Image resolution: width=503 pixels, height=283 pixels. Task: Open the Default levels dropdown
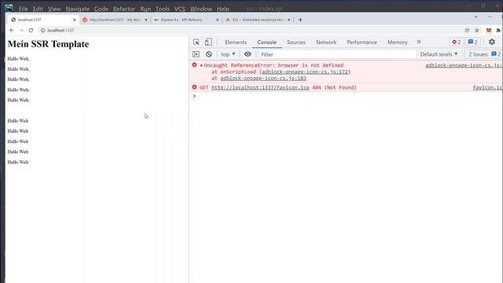pos(439,54)
